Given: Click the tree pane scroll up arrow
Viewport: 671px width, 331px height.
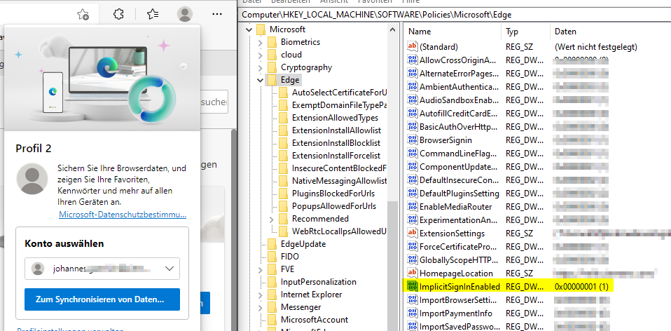Looking at the screenshot, I should point(392,29).
